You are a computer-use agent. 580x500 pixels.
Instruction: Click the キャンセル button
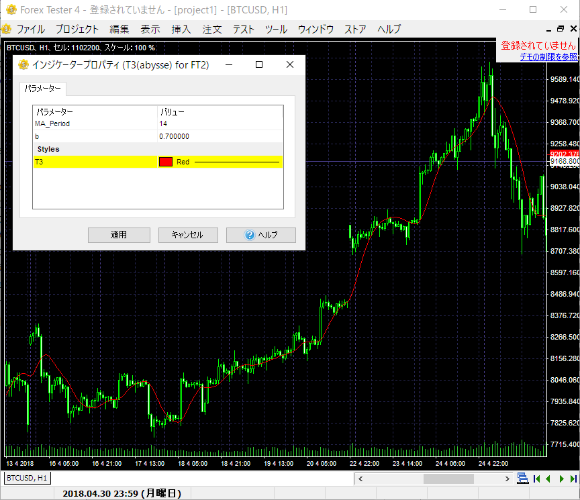tap(188, 235)
